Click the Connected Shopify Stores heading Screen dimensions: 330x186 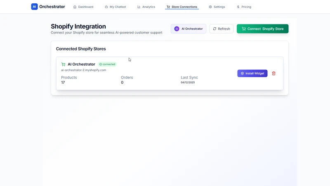click(x=81, y=49)
